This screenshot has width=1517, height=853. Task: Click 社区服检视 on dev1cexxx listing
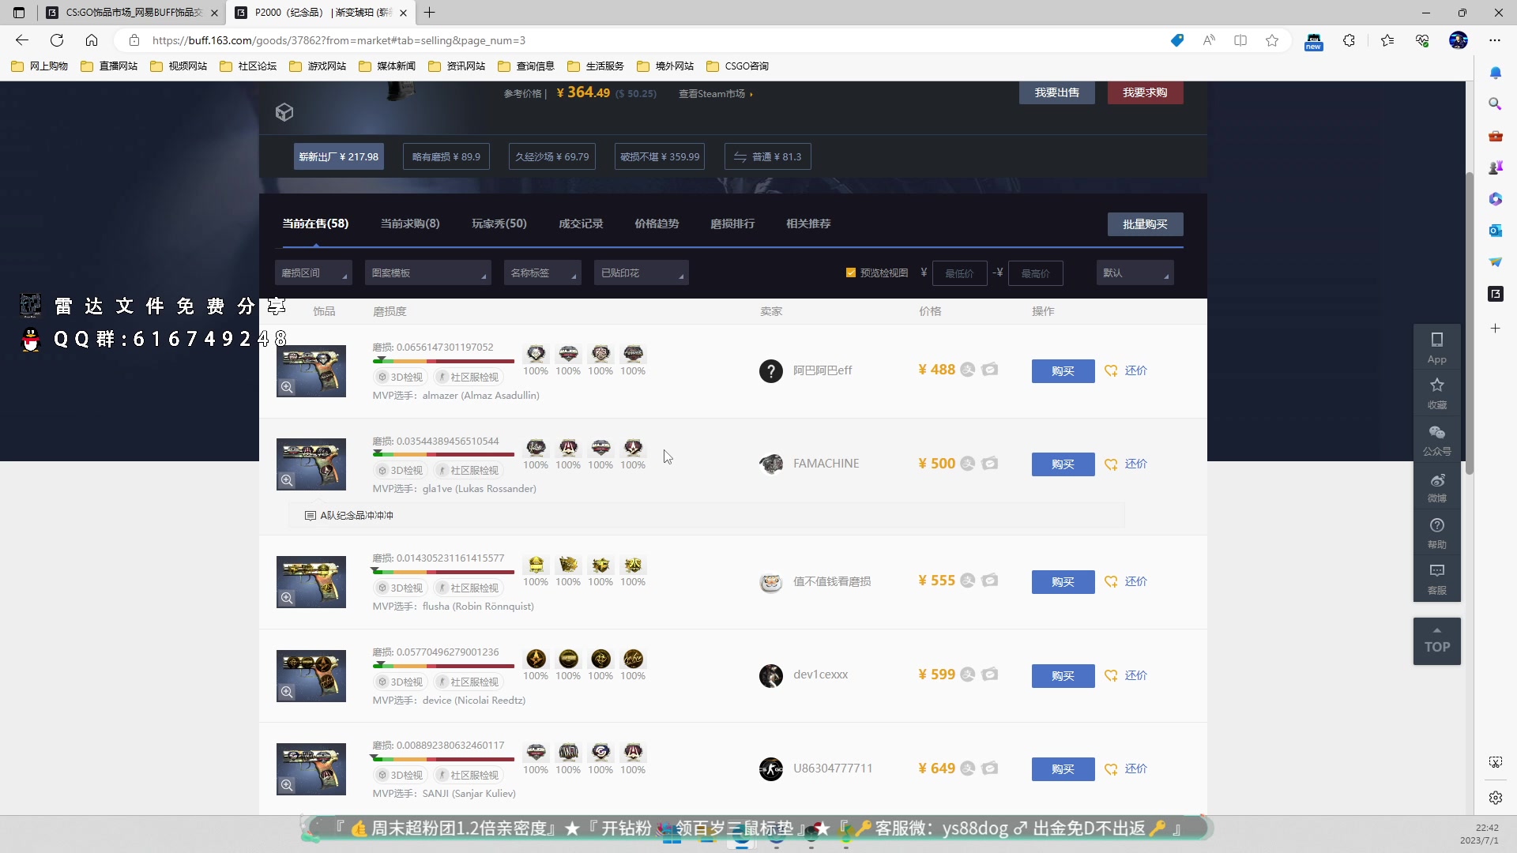(469, 682)
